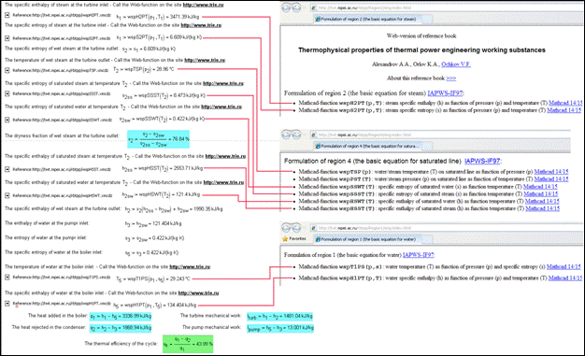Select the 'Formulation of region 1' browser tab
This screenshot has width=585, height=356.
pyautogui.click(x=368, y=239)
